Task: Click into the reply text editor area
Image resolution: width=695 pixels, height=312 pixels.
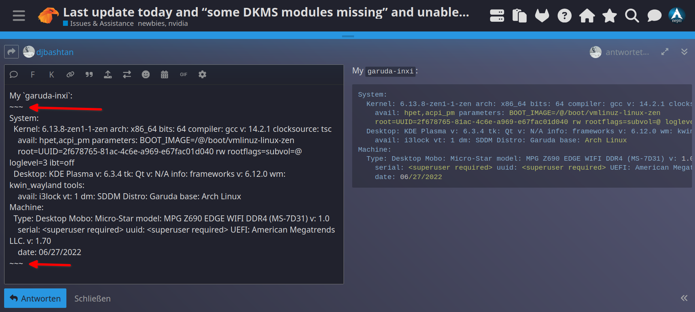Action: (174, 184)
